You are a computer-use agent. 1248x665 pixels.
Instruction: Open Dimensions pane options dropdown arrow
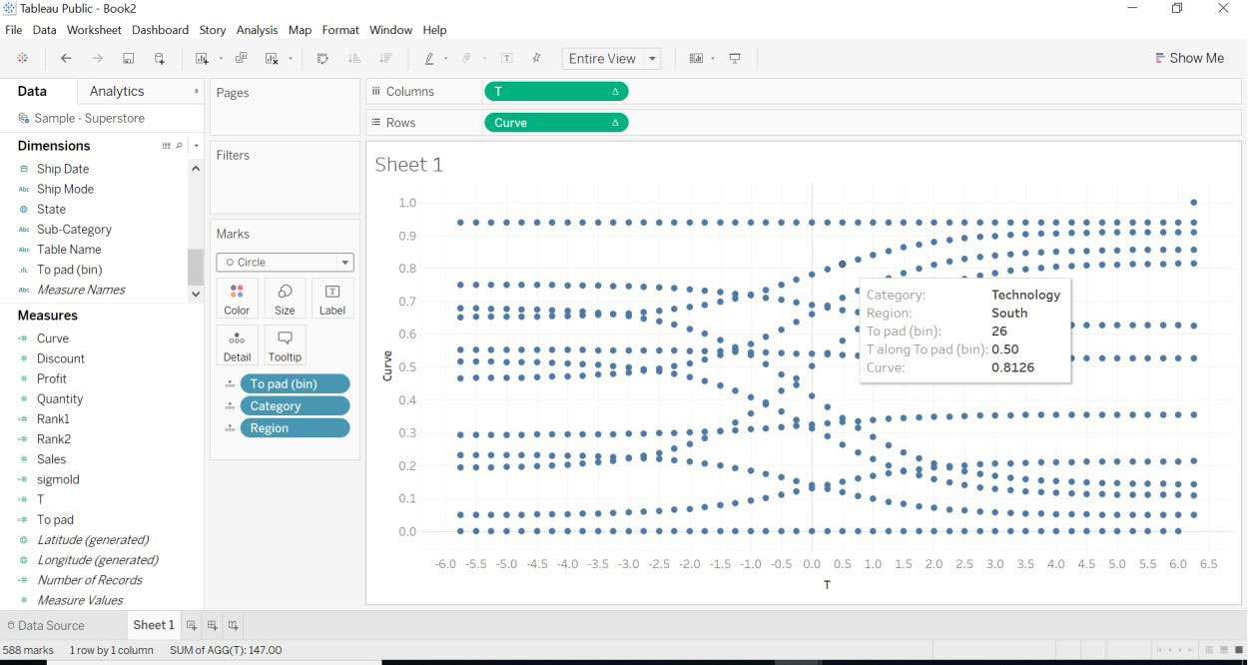[196, 146]
